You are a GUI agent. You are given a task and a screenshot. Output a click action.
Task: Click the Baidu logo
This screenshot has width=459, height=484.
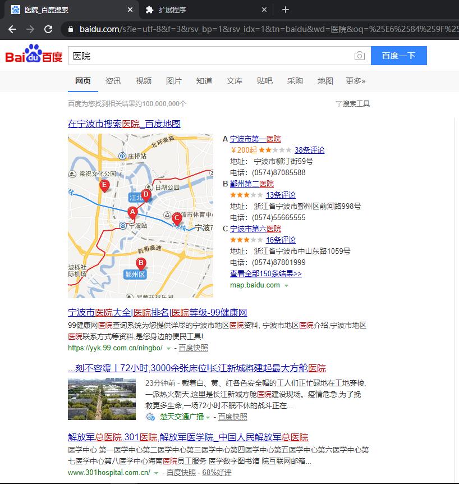[x=32, y=55]
